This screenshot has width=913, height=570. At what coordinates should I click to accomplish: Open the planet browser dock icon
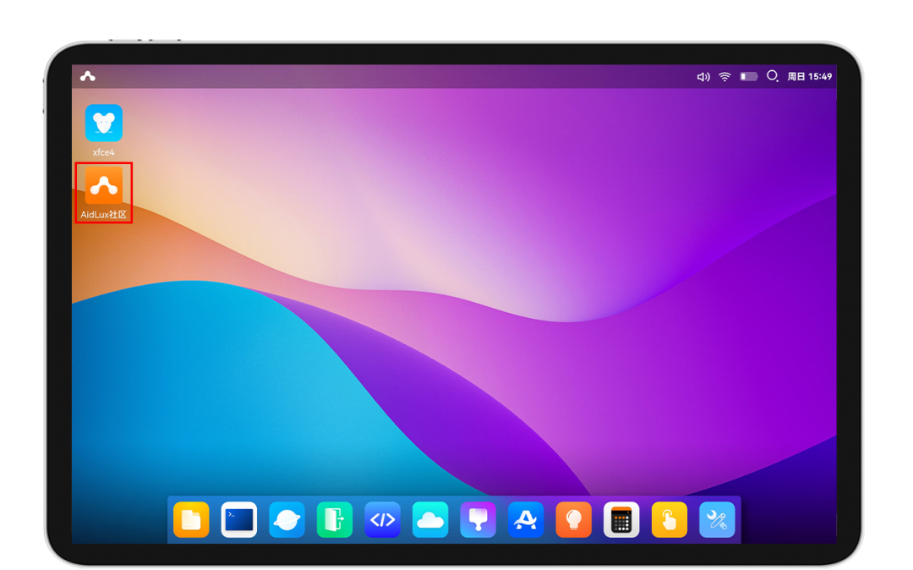point(287,519)
